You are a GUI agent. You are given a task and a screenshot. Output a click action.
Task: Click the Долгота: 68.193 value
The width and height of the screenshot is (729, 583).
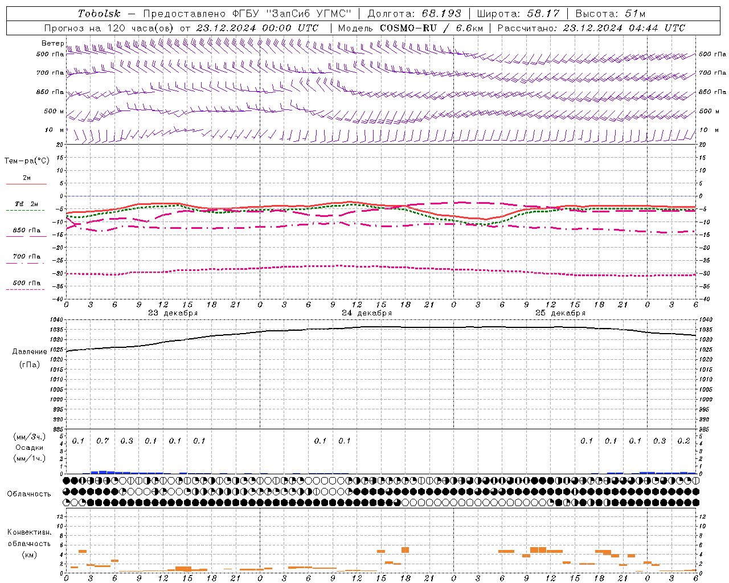tap(414, 14)
